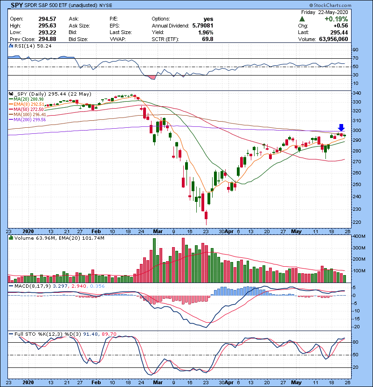Click the SPDR S&P 500 ETF (unadjusted) title
This screenshot has width=373, height=387.
pyautogui.click(x=61, y=5)
